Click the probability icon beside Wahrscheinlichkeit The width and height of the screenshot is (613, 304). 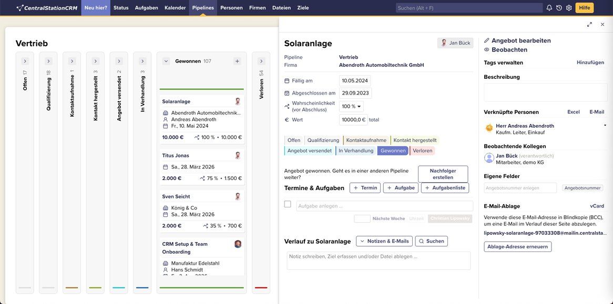287,106
